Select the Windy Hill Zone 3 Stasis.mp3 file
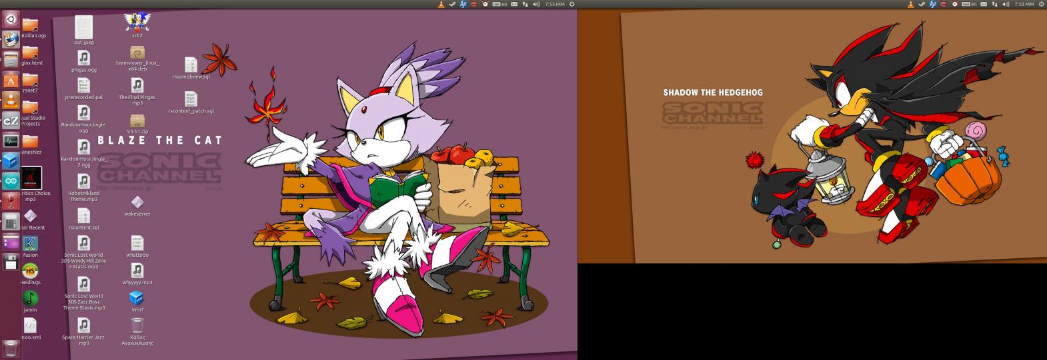 point(83,252)
